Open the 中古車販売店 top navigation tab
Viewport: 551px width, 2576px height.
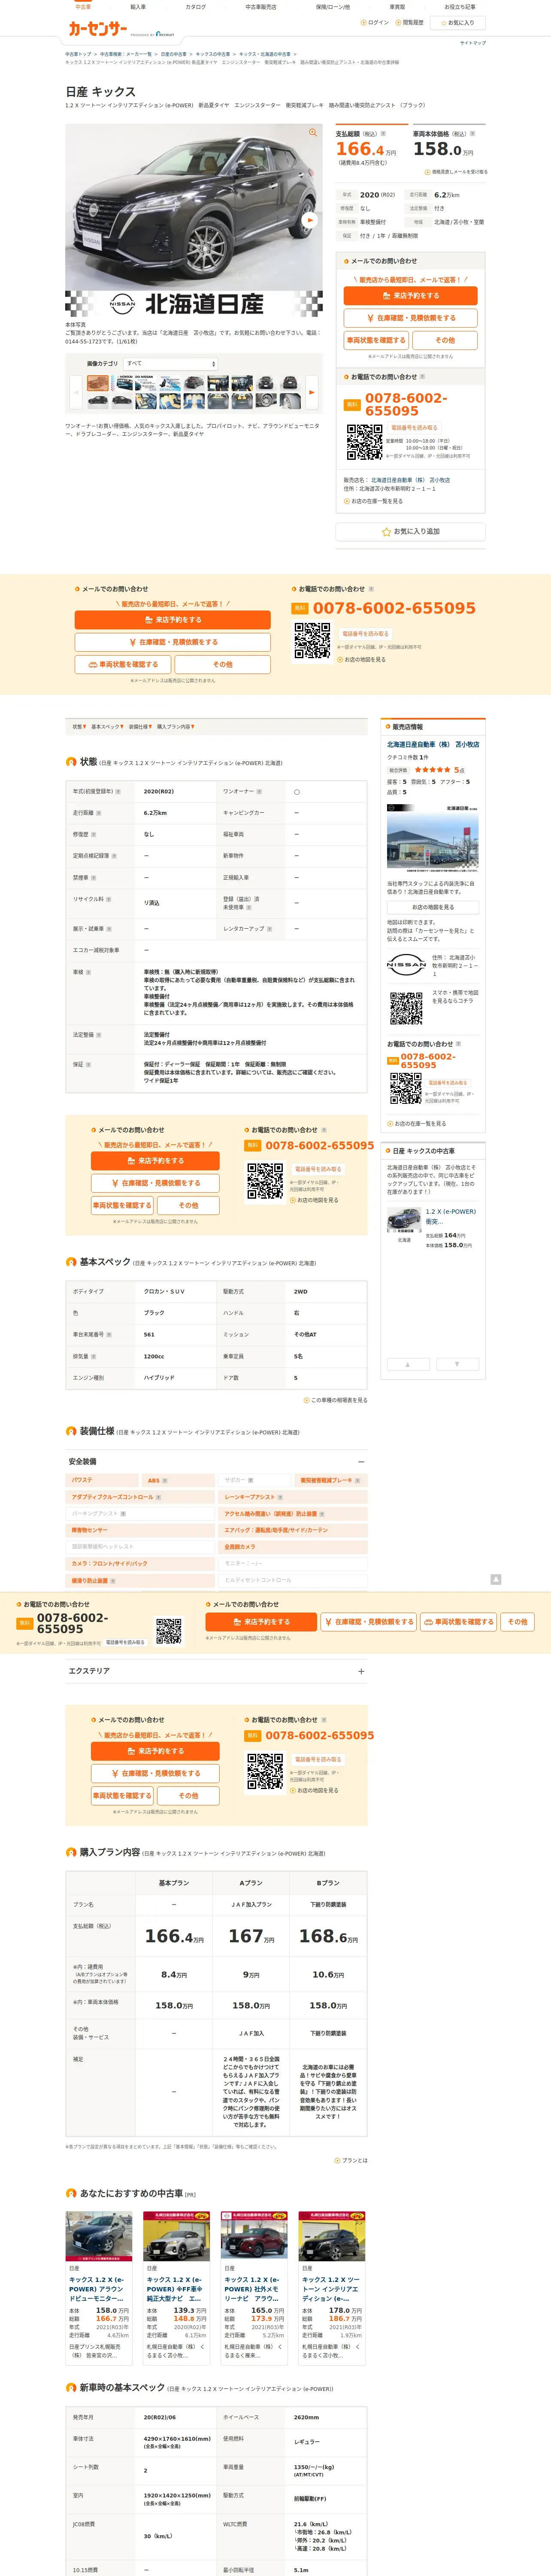(261, 7)
